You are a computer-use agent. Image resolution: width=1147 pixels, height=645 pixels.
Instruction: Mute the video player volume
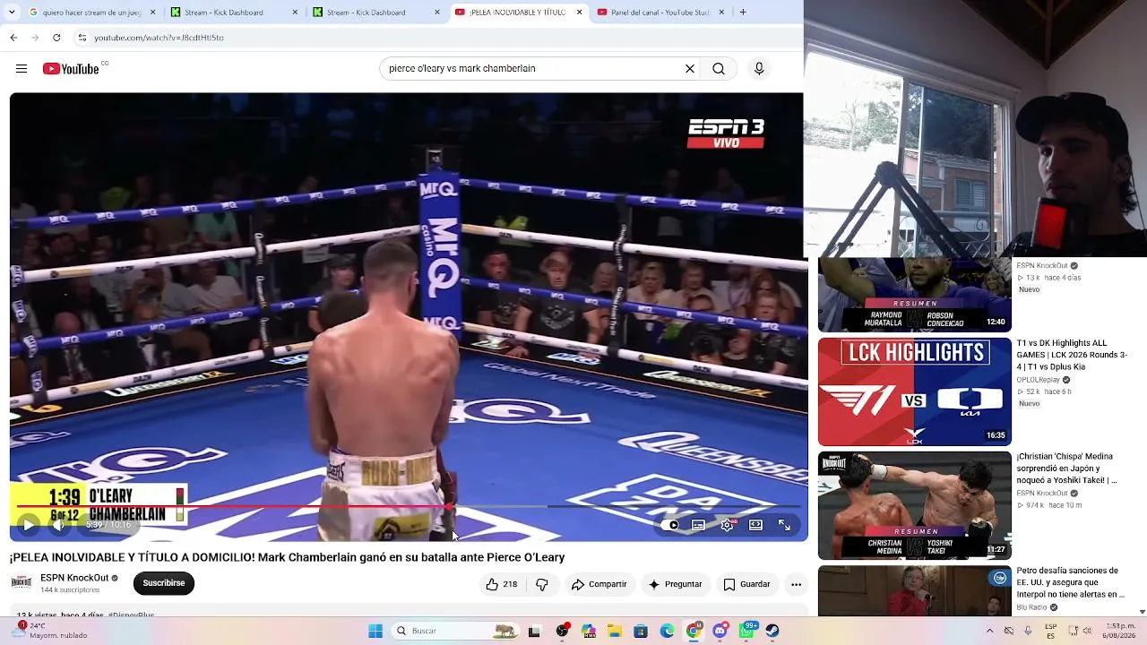[x=58, y=525]
